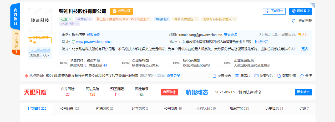Switch to the 知识产权 tab
The width and height of the screenshot is (335, 122).
pyautogui.click(x=239, y=108)
